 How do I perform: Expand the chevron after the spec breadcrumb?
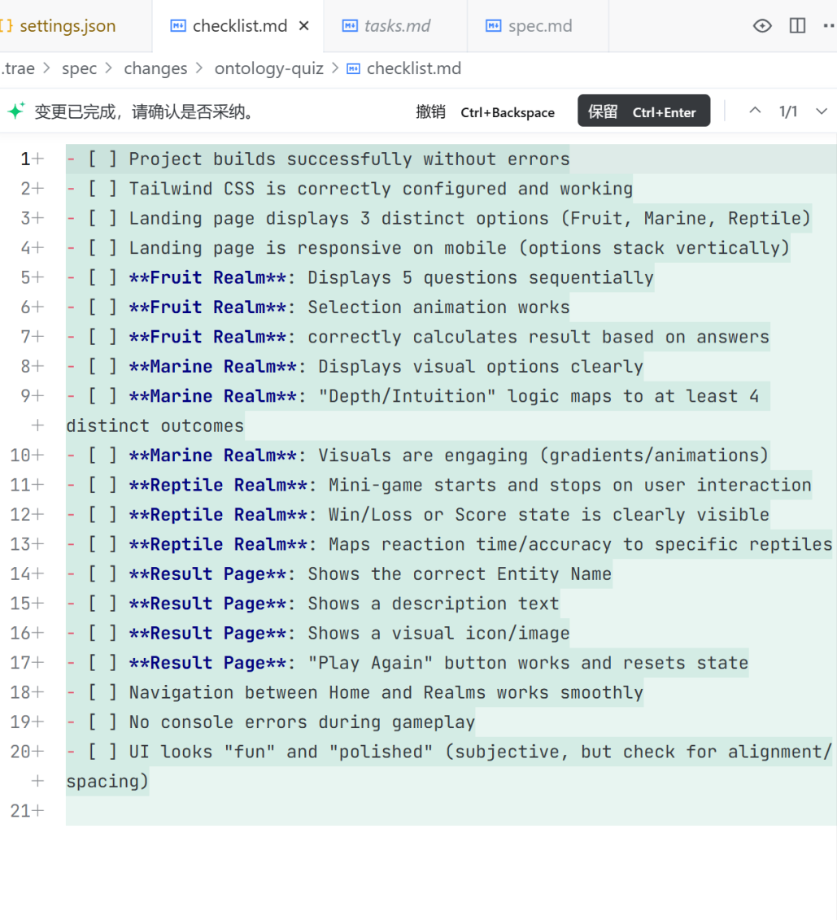[x=109, y=68]
